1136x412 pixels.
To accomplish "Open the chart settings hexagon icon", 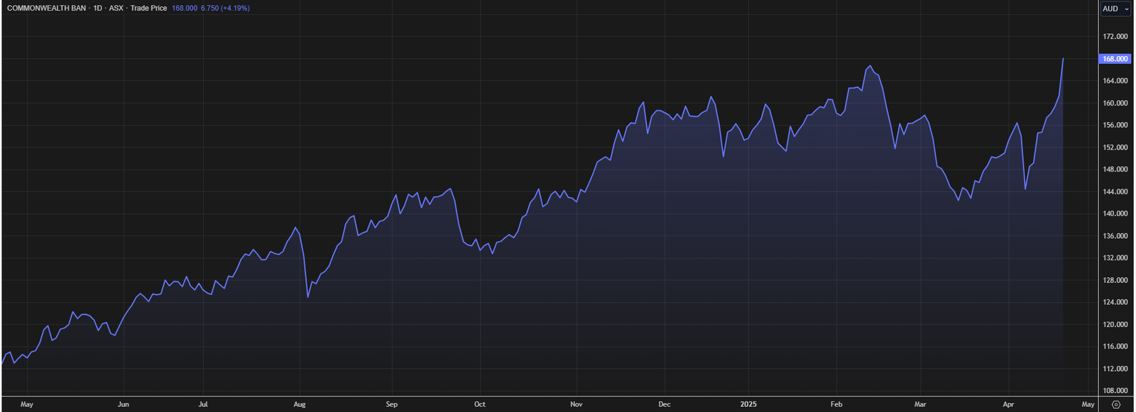I will tap(1116, 404).
